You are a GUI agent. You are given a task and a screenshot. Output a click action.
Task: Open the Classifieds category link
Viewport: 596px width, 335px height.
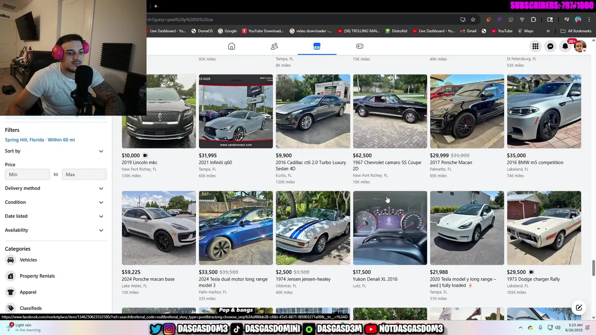(31, 308)
